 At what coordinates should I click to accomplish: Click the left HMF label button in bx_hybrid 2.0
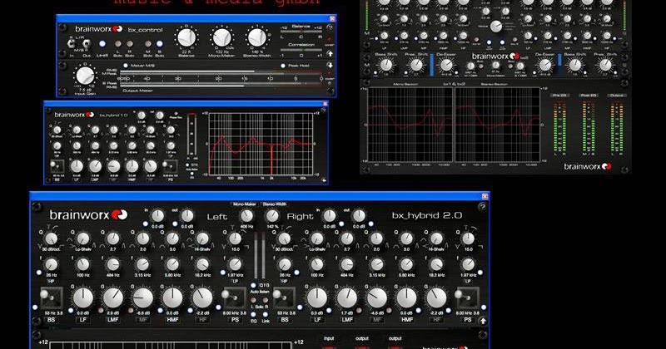[172, 320]
